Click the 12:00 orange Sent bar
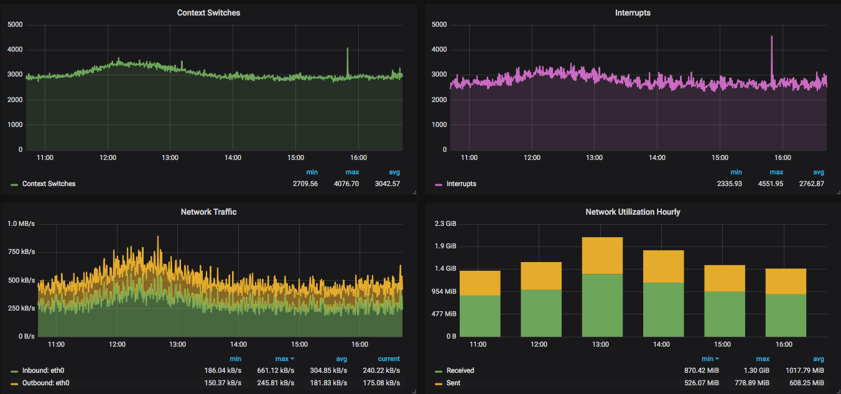The height and width of the screenshot is (394, 841). tap(541, 276)
